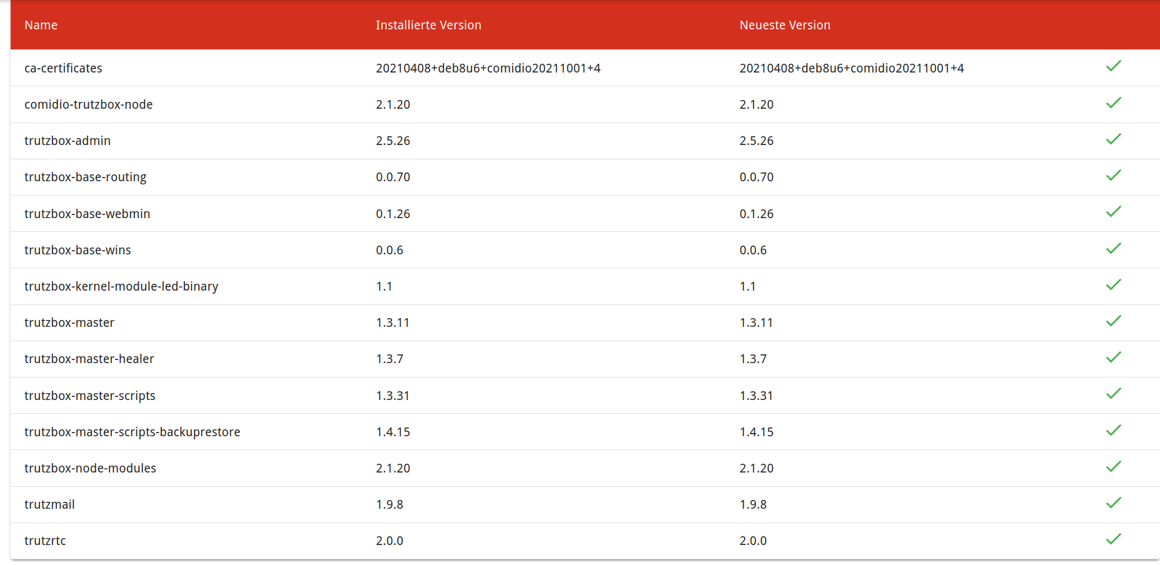Viewport: 1160px width, 565px height.
Task: Select the up-to-date checkmark for trutzbox-admin
Action: [x=1114, y=139]
